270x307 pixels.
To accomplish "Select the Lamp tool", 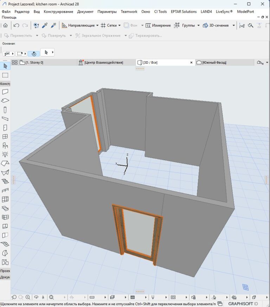I will pos(5,155).
